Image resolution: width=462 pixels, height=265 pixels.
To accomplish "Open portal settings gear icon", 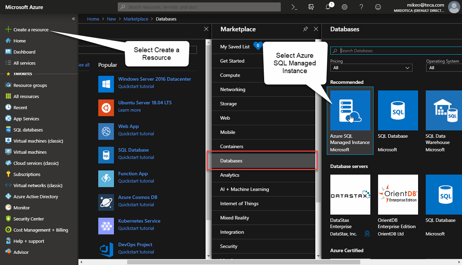I will pyautogui.click(x=345, y=7).
